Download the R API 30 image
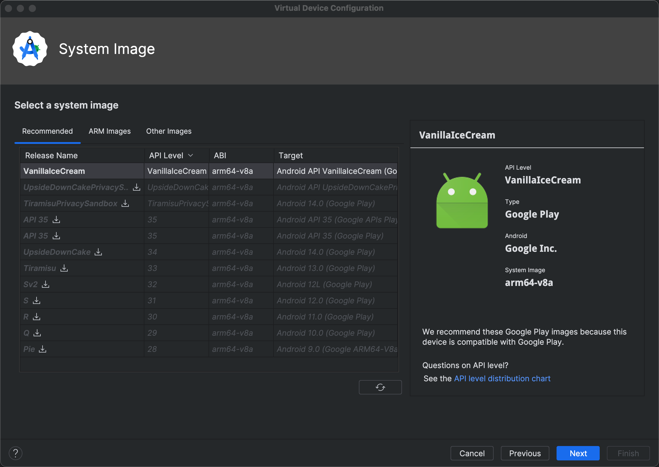The height and width of the screenshot is (467, 659). (37, 317)
